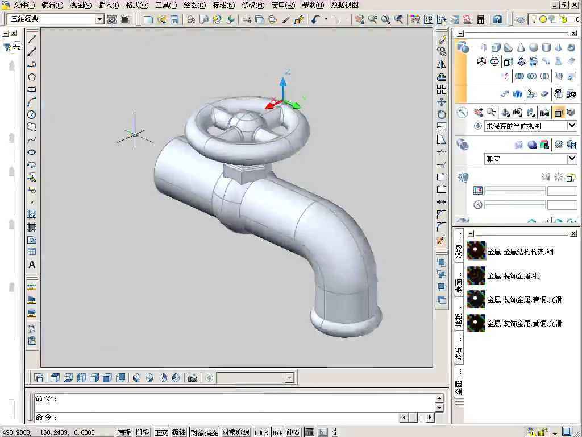This screenshot has width=582, height=437.
Task: Click the Cone solid icon
Action: (521, 48)
